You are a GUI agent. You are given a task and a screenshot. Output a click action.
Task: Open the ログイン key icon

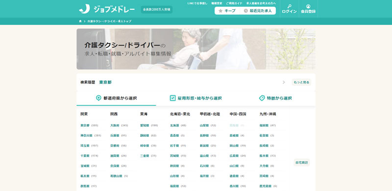click(x=289, y=6)
